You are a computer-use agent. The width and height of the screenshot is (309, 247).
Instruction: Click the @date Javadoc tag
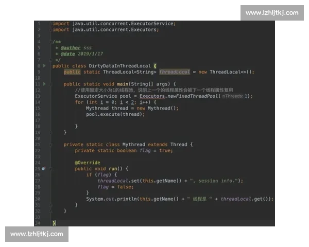68,54
